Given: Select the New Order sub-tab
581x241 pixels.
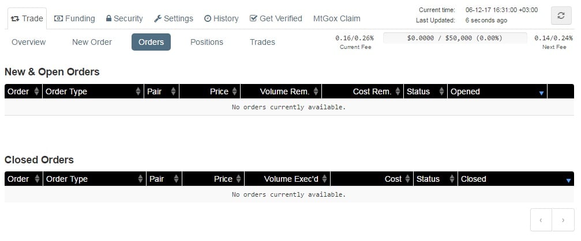Looking at the screenshot, I should 92,42.
